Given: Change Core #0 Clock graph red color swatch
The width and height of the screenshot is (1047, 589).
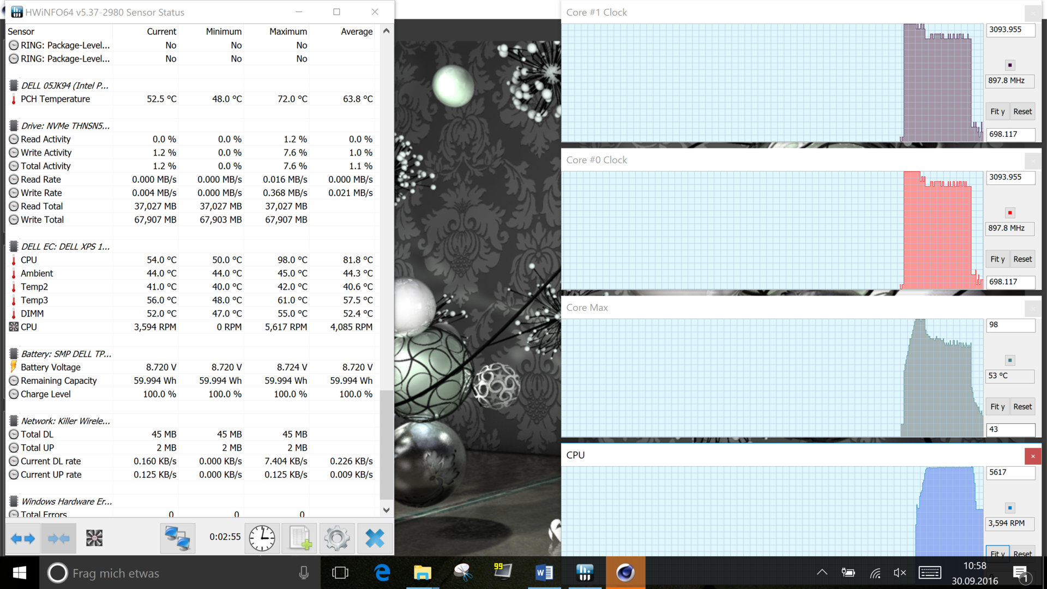Looking at the screenshot, I should pyautogui.click(x=1010, y=213).
